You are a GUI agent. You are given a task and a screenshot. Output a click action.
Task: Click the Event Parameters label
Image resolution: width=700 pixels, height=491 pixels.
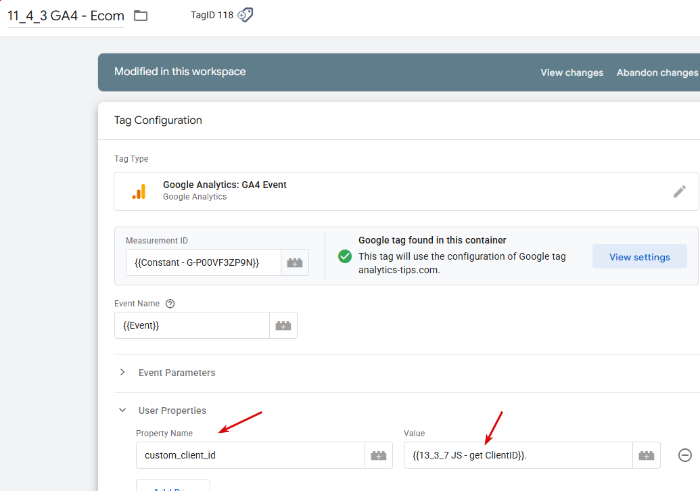tap(177, 373)
